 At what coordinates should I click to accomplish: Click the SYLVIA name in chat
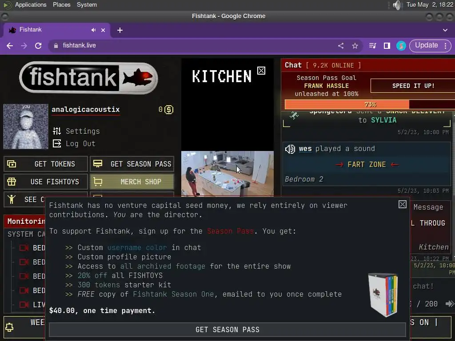pos(383,120)
